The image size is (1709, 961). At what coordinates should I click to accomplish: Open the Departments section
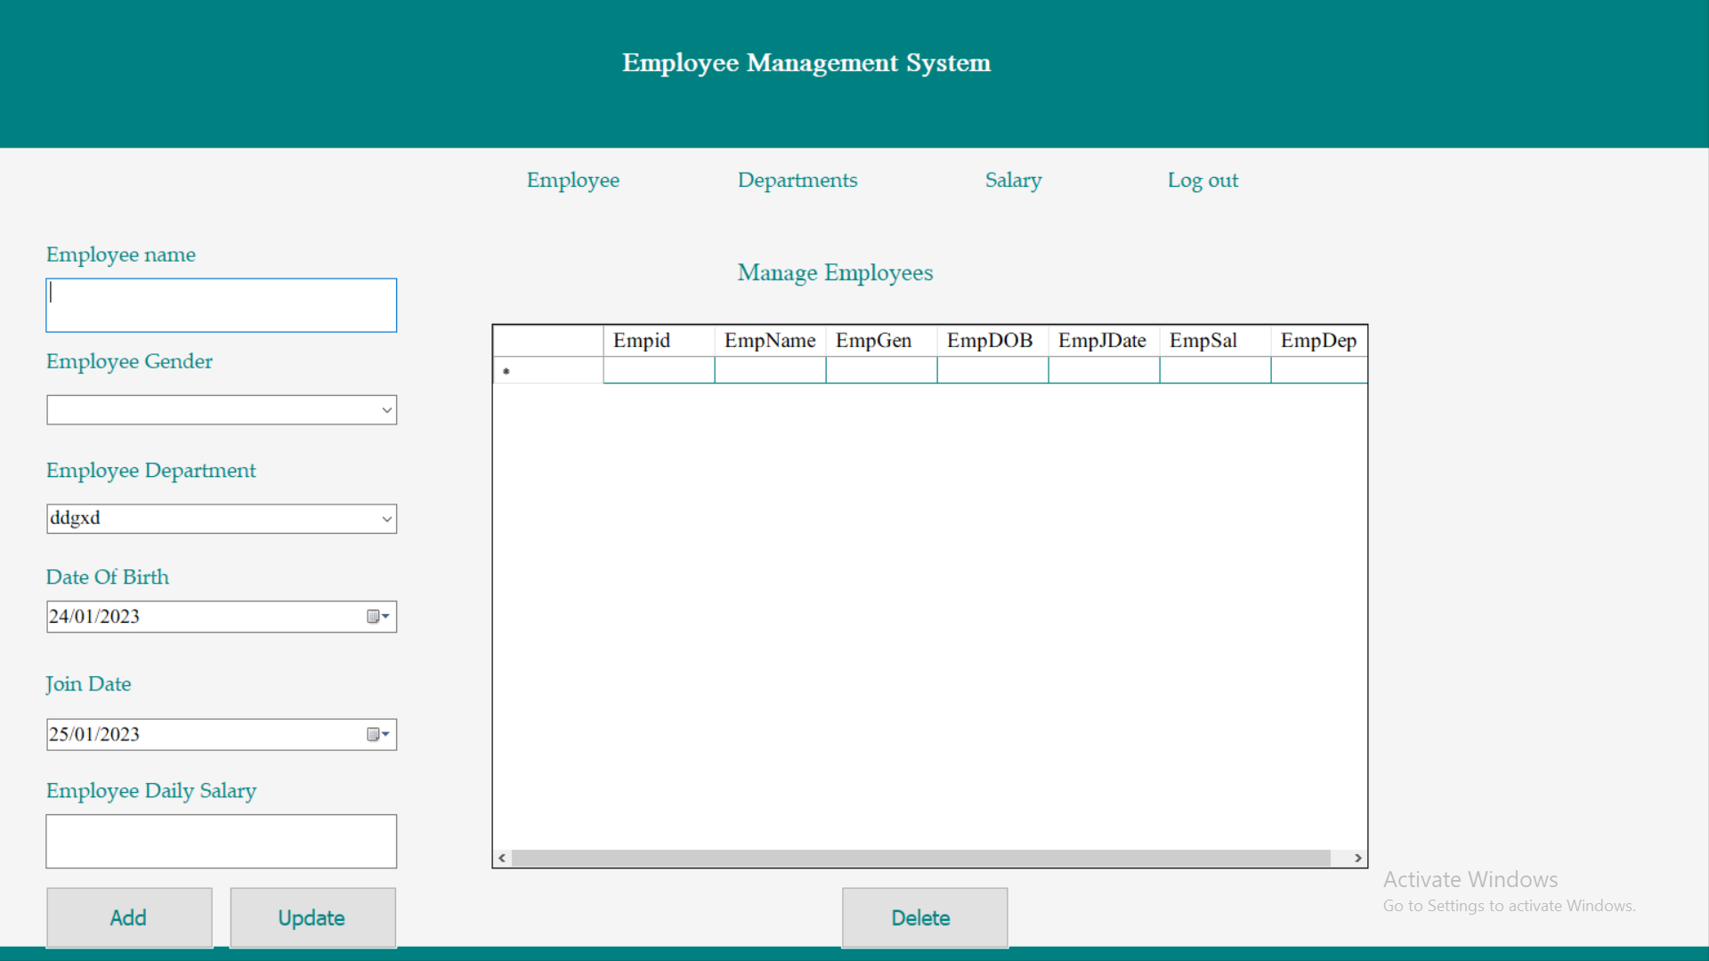pyautogui.click(x=797, y=180)
